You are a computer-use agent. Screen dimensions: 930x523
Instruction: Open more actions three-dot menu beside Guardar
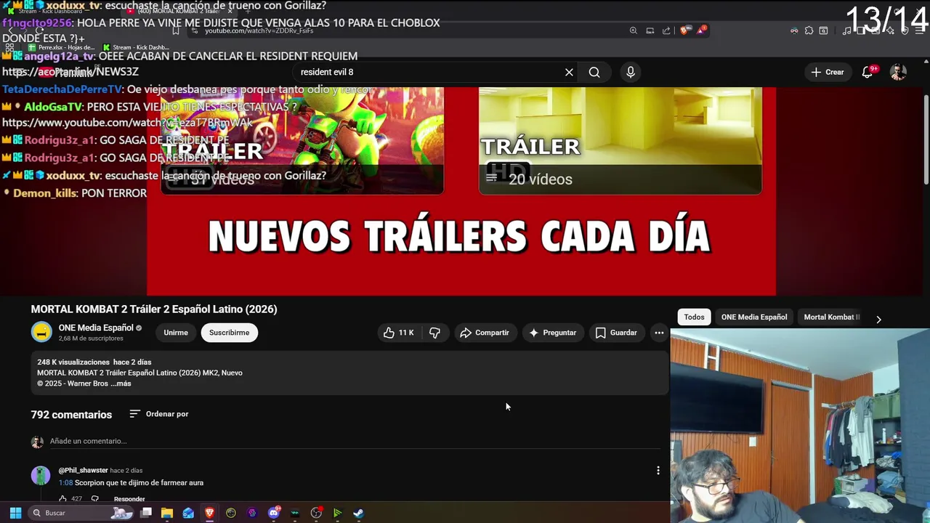(659, 333)
